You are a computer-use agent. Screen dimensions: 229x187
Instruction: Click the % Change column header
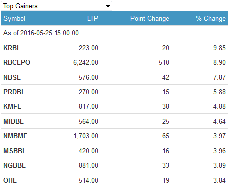(x=211, y=18)
